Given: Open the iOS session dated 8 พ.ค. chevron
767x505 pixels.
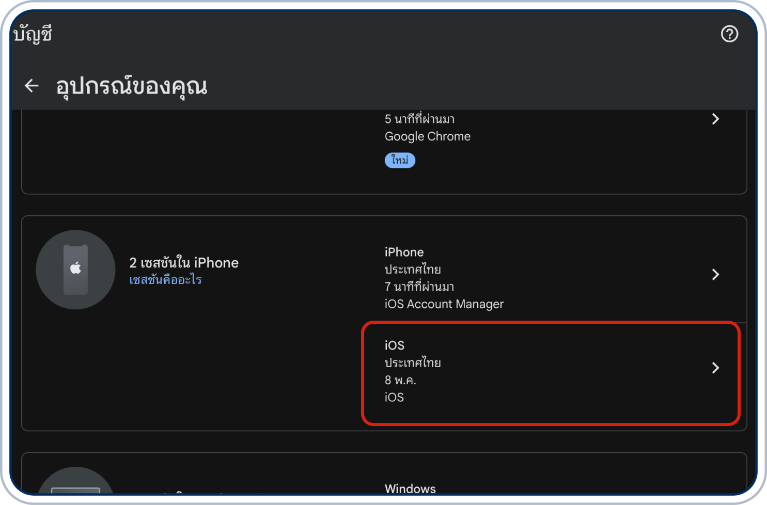Looking at the screenshot, I should click(715, 368).
